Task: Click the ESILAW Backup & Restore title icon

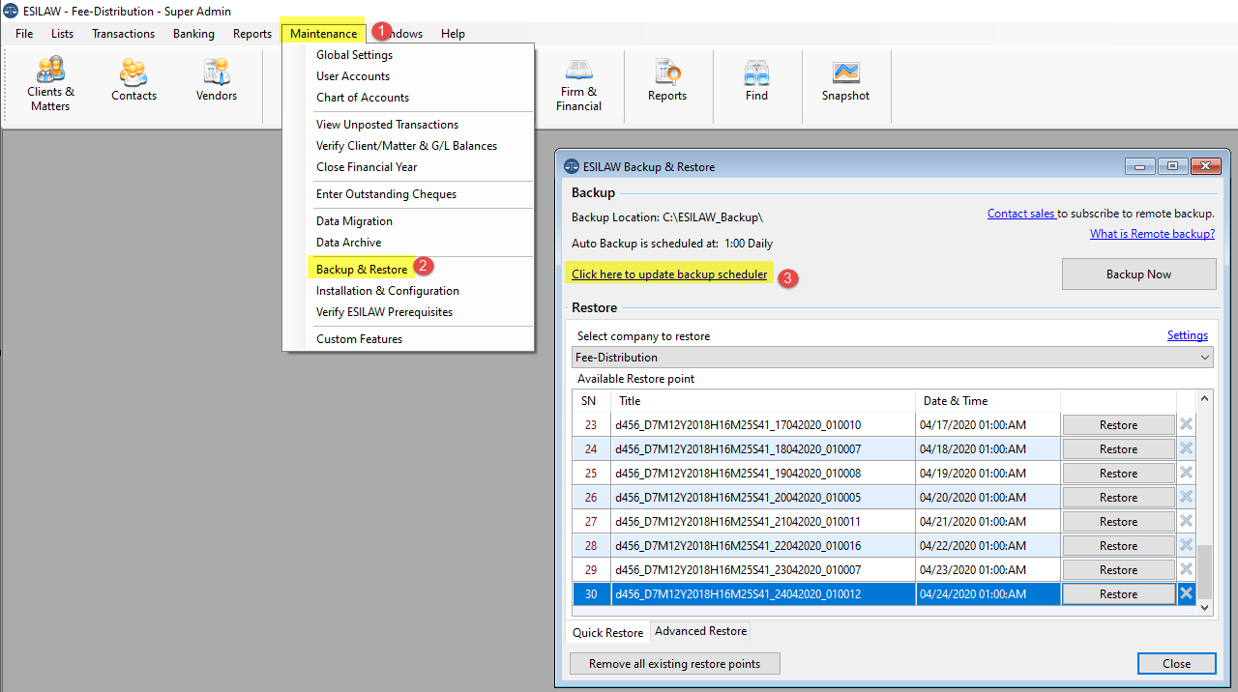Action: coord(571,166)
